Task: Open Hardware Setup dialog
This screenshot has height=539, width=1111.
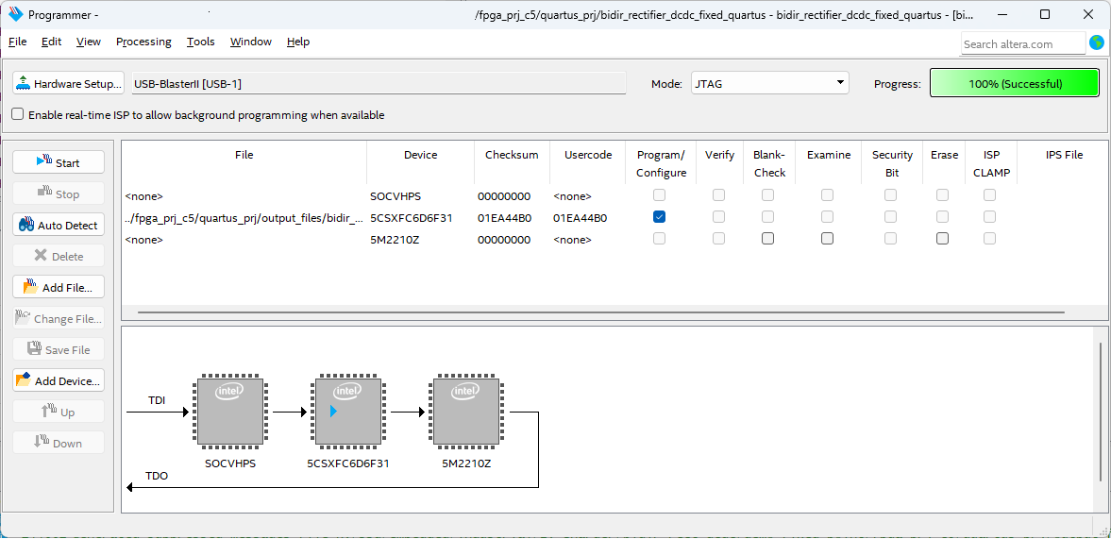Action: pyautogui.click(x=69, y=83)
